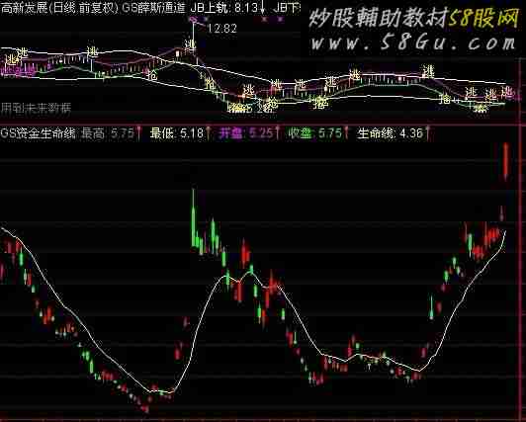Open the GS薛斯通道 indicator name
526x422 pixels.
[153, 7]
